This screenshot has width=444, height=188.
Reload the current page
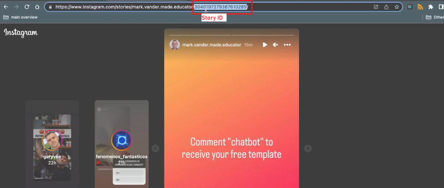click(x=27, y=7)
